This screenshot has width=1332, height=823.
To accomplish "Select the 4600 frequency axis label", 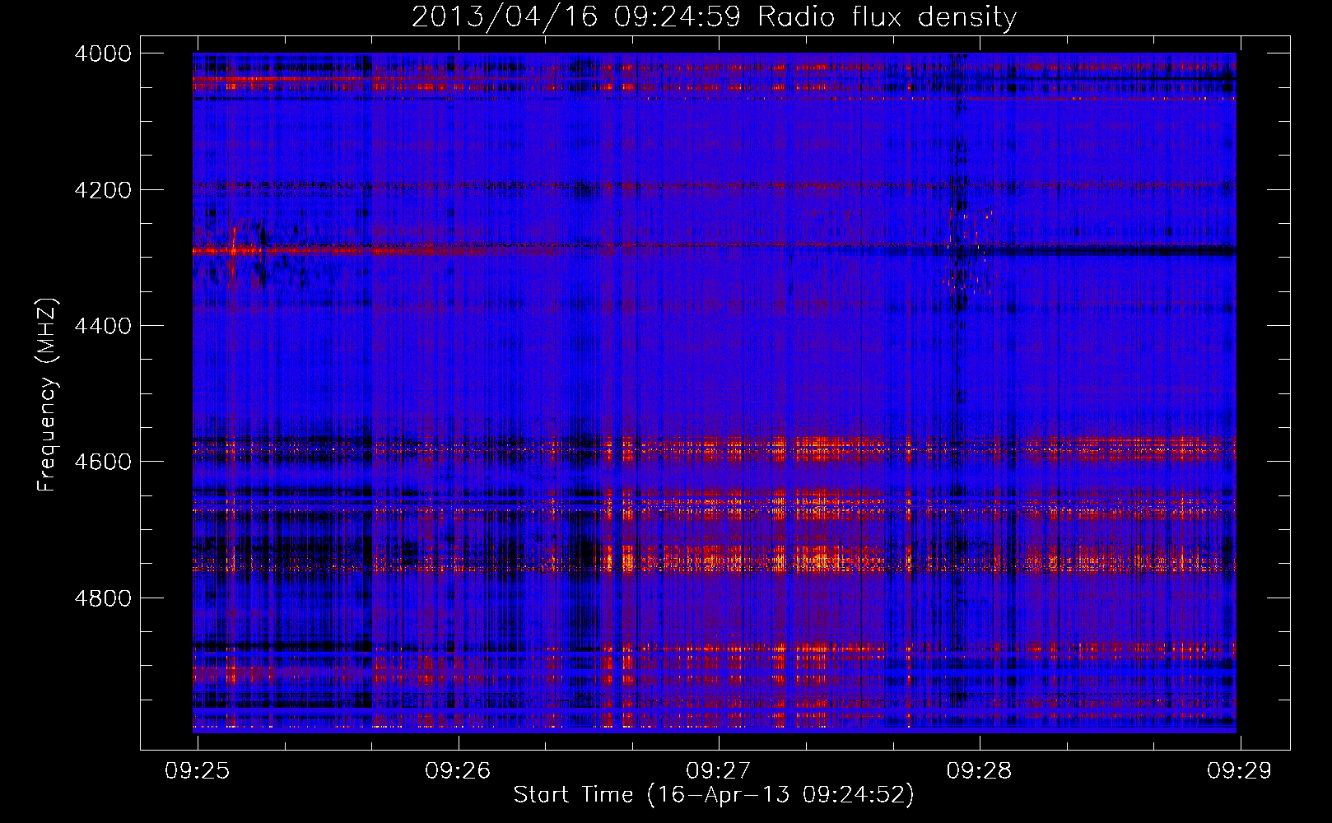I will point(102,462).
